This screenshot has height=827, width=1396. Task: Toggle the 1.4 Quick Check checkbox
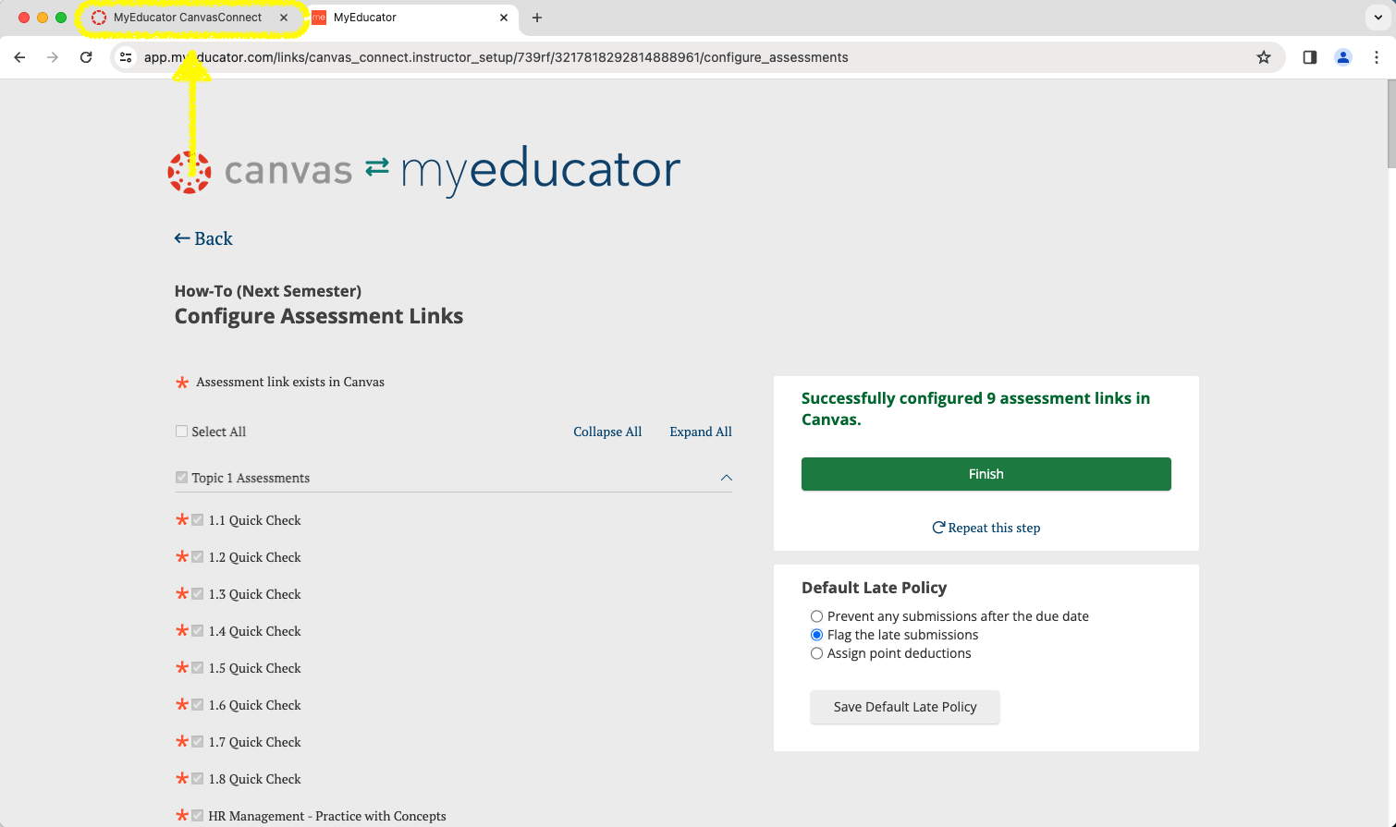click(x=197, y=631)
